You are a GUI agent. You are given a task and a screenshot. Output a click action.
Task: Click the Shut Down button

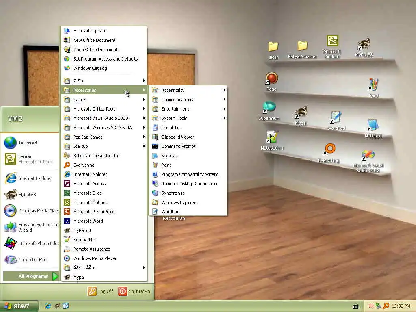click(x=134, y=291)
